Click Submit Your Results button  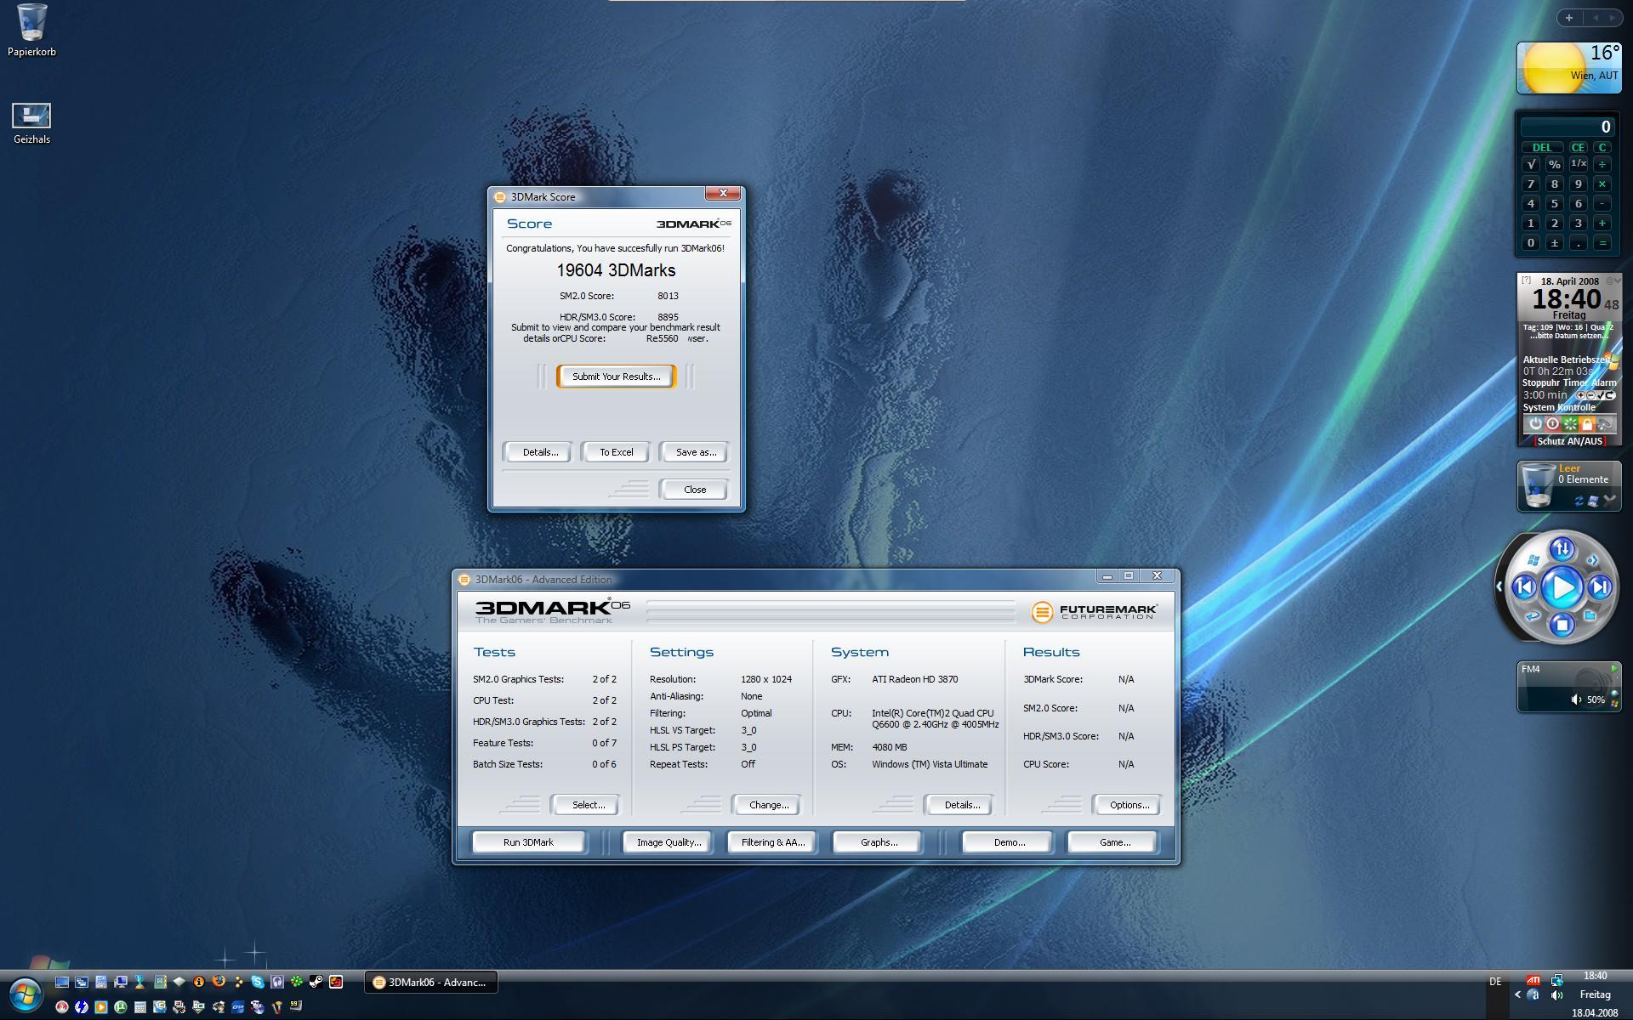point(616,377)
